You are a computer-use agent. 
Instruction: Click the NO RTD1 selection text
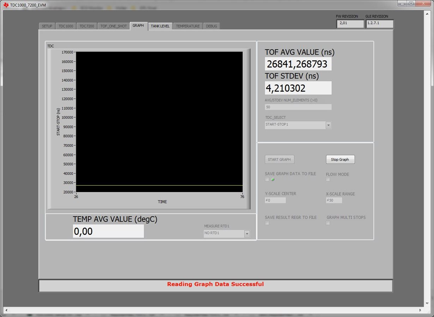point(212,233)
